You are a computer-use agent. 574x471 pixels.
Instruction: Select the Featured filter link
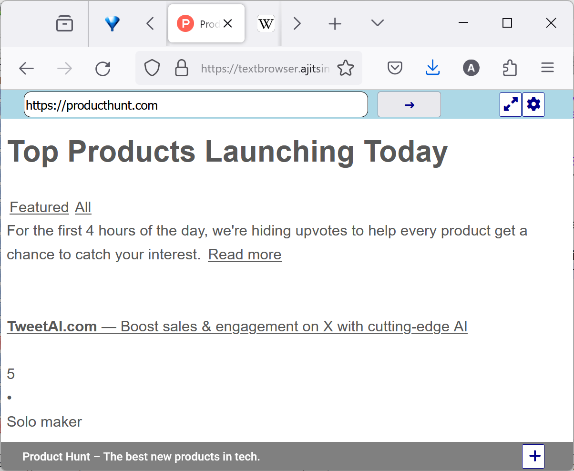click(39, 207)
